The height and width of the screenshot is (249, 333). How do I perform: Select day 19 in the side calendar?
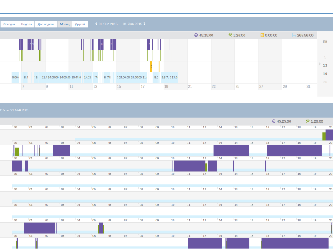(325, 74)
